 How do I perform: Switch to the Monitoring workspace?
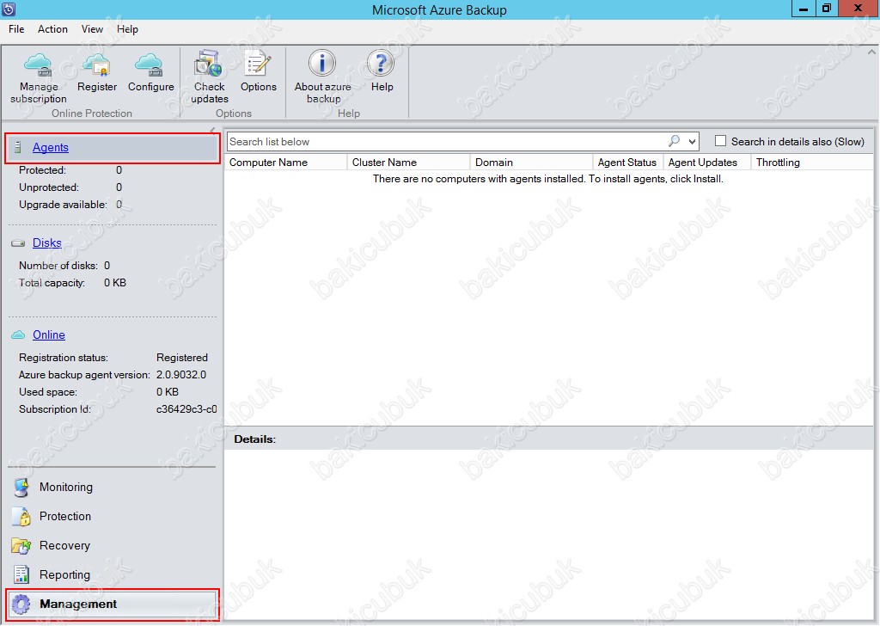click(66, 488)
